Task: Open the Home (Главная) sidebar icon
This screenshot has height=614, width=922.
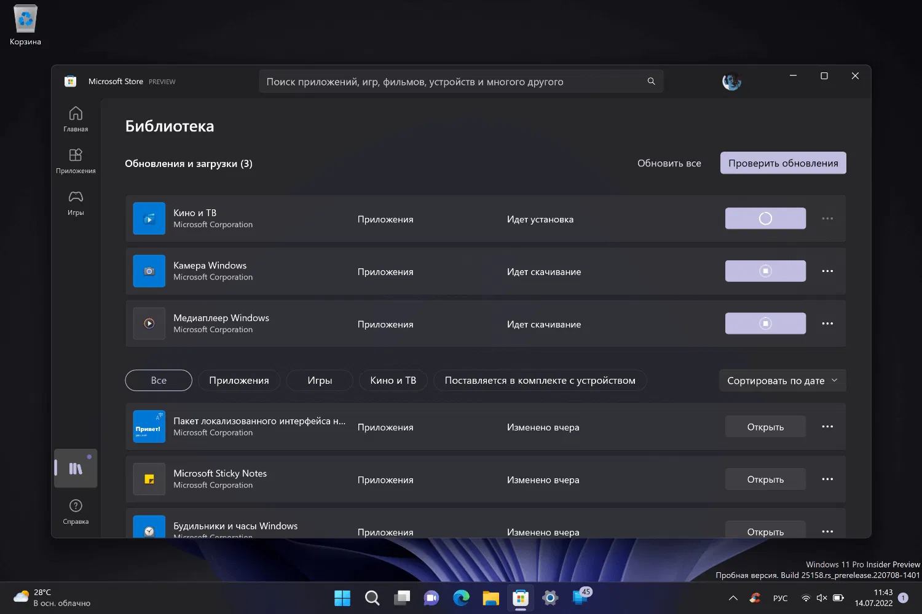Action: (x=76, y=119)
